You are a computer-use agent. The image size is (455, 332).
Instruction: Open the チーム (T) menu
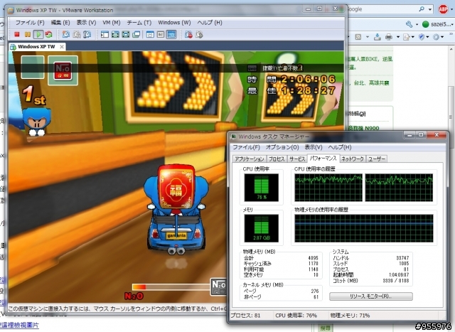(x=139, y=22)
